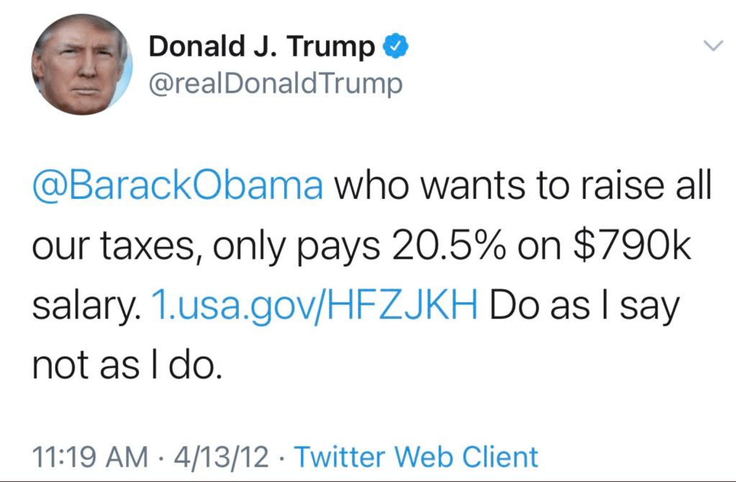Click the last line 'not as I do.'

click(x=124, y=366)
